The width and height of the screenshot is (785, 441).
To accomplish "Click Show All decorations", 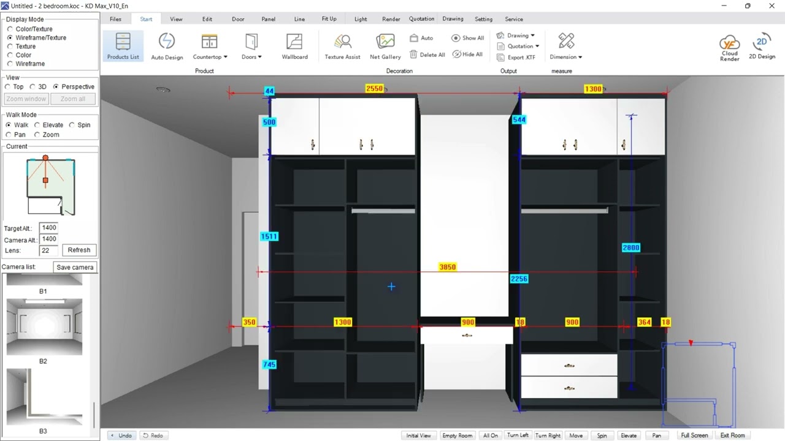I will 468,38.
